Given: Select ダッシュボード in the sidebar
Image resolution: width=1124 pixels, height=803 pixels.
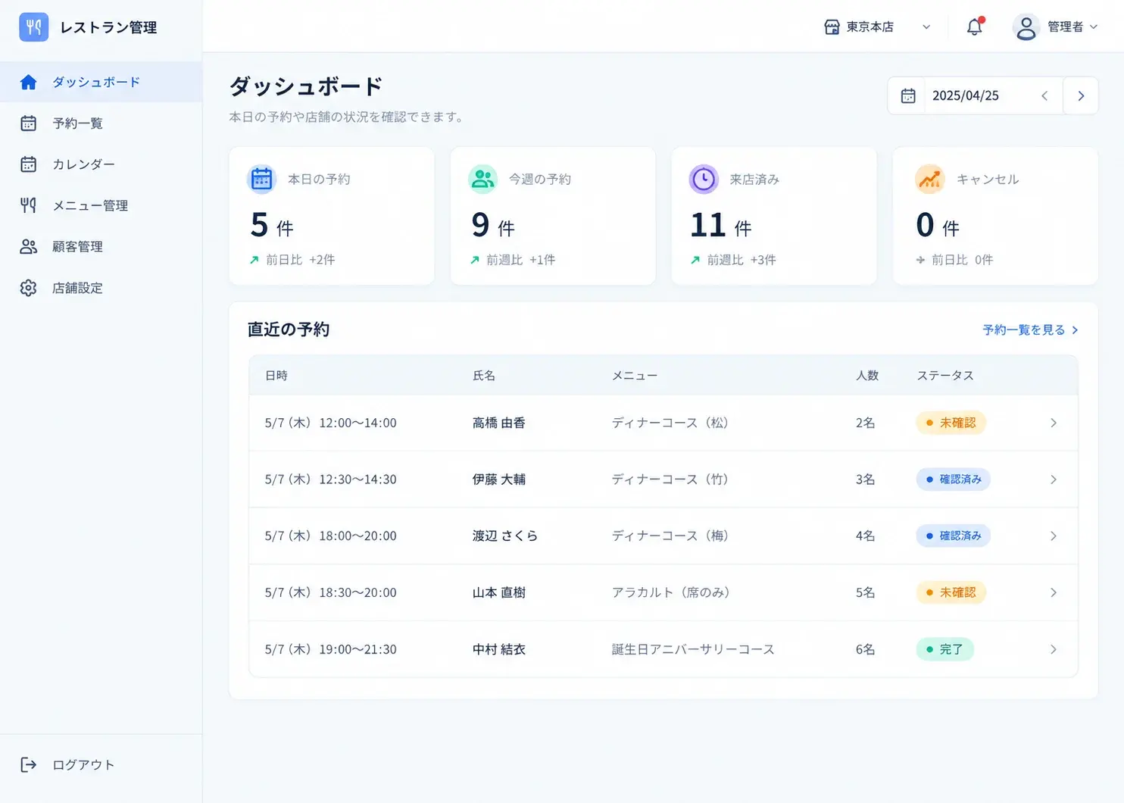Looking at the screenshot, I should click(101, 82).
